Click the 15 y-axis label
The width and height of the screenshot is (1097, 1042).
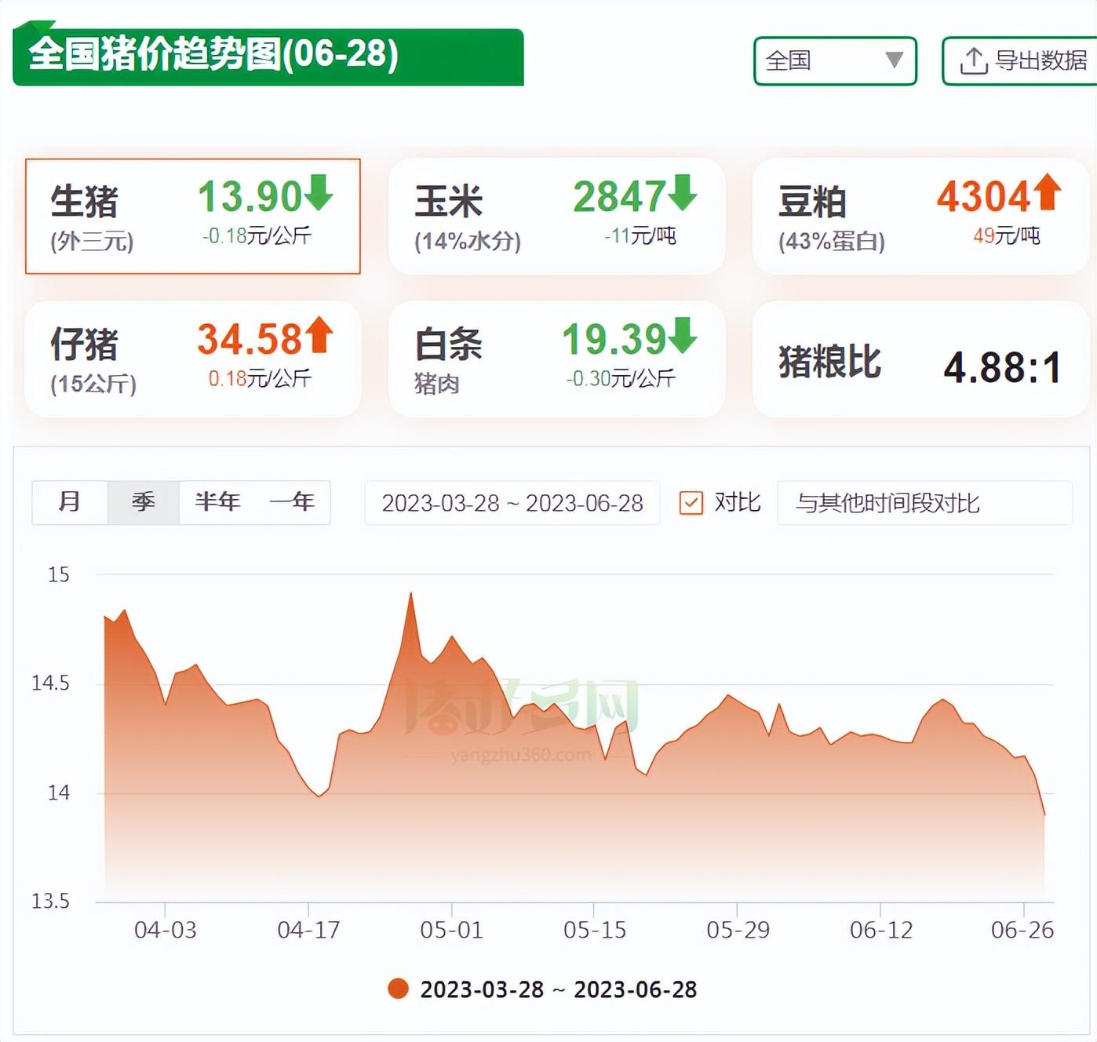59,574
